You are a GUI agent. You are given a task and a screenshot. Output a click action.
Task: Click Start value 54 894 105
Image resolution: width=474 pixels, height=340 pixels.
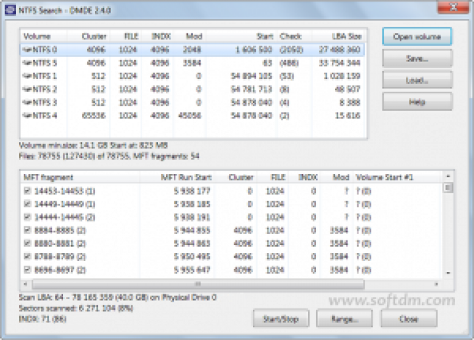(252, 76)
